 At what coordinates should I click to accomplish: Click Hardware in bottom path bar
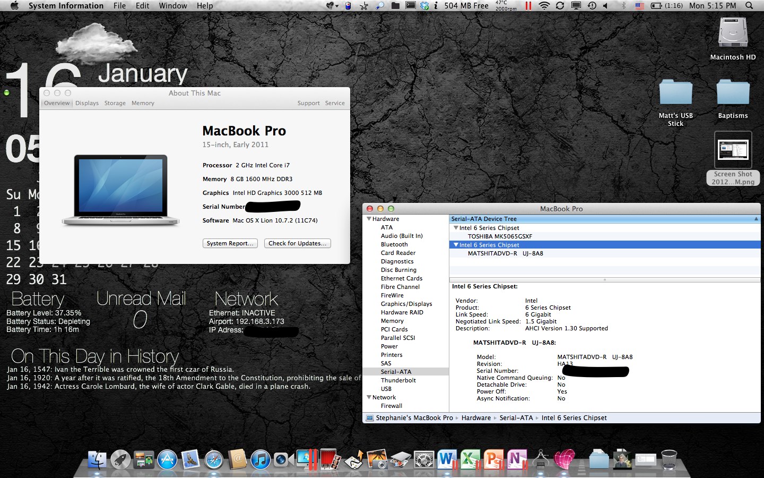click(476, 418)
